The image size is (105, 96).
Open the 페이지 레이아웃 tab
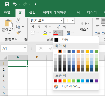[55, 13]
